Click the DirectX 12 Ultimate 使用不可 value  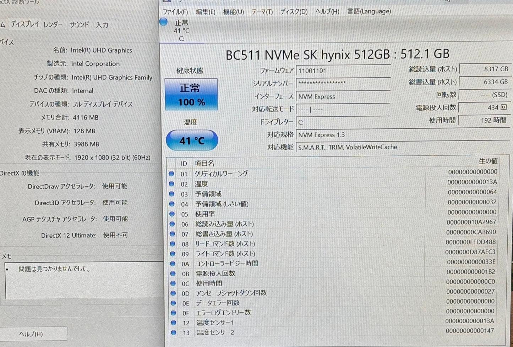(x=115, y=235)
